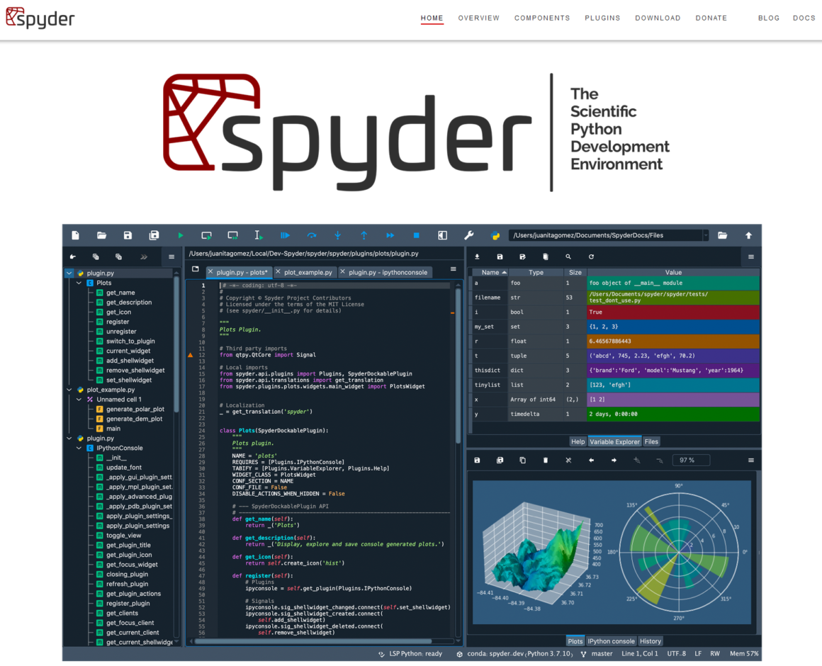
Task: Open the Plots pane options menu
Action: (750, 460)
